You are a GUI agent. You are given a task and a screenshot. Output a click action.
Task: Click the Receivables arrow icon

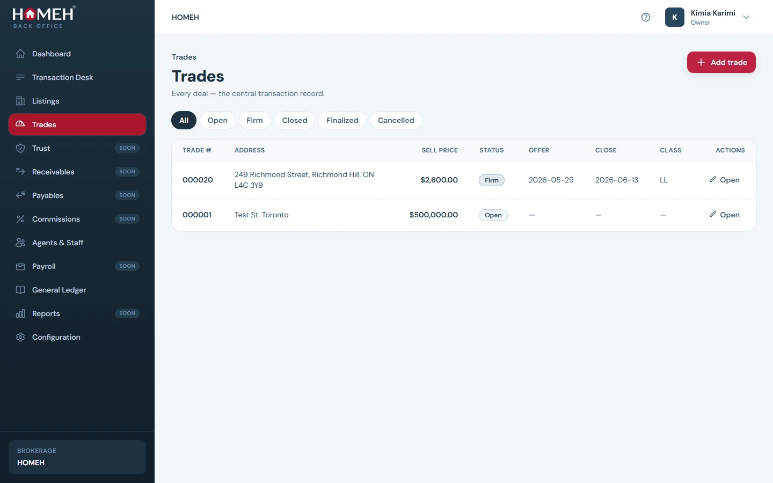(20, 172)
